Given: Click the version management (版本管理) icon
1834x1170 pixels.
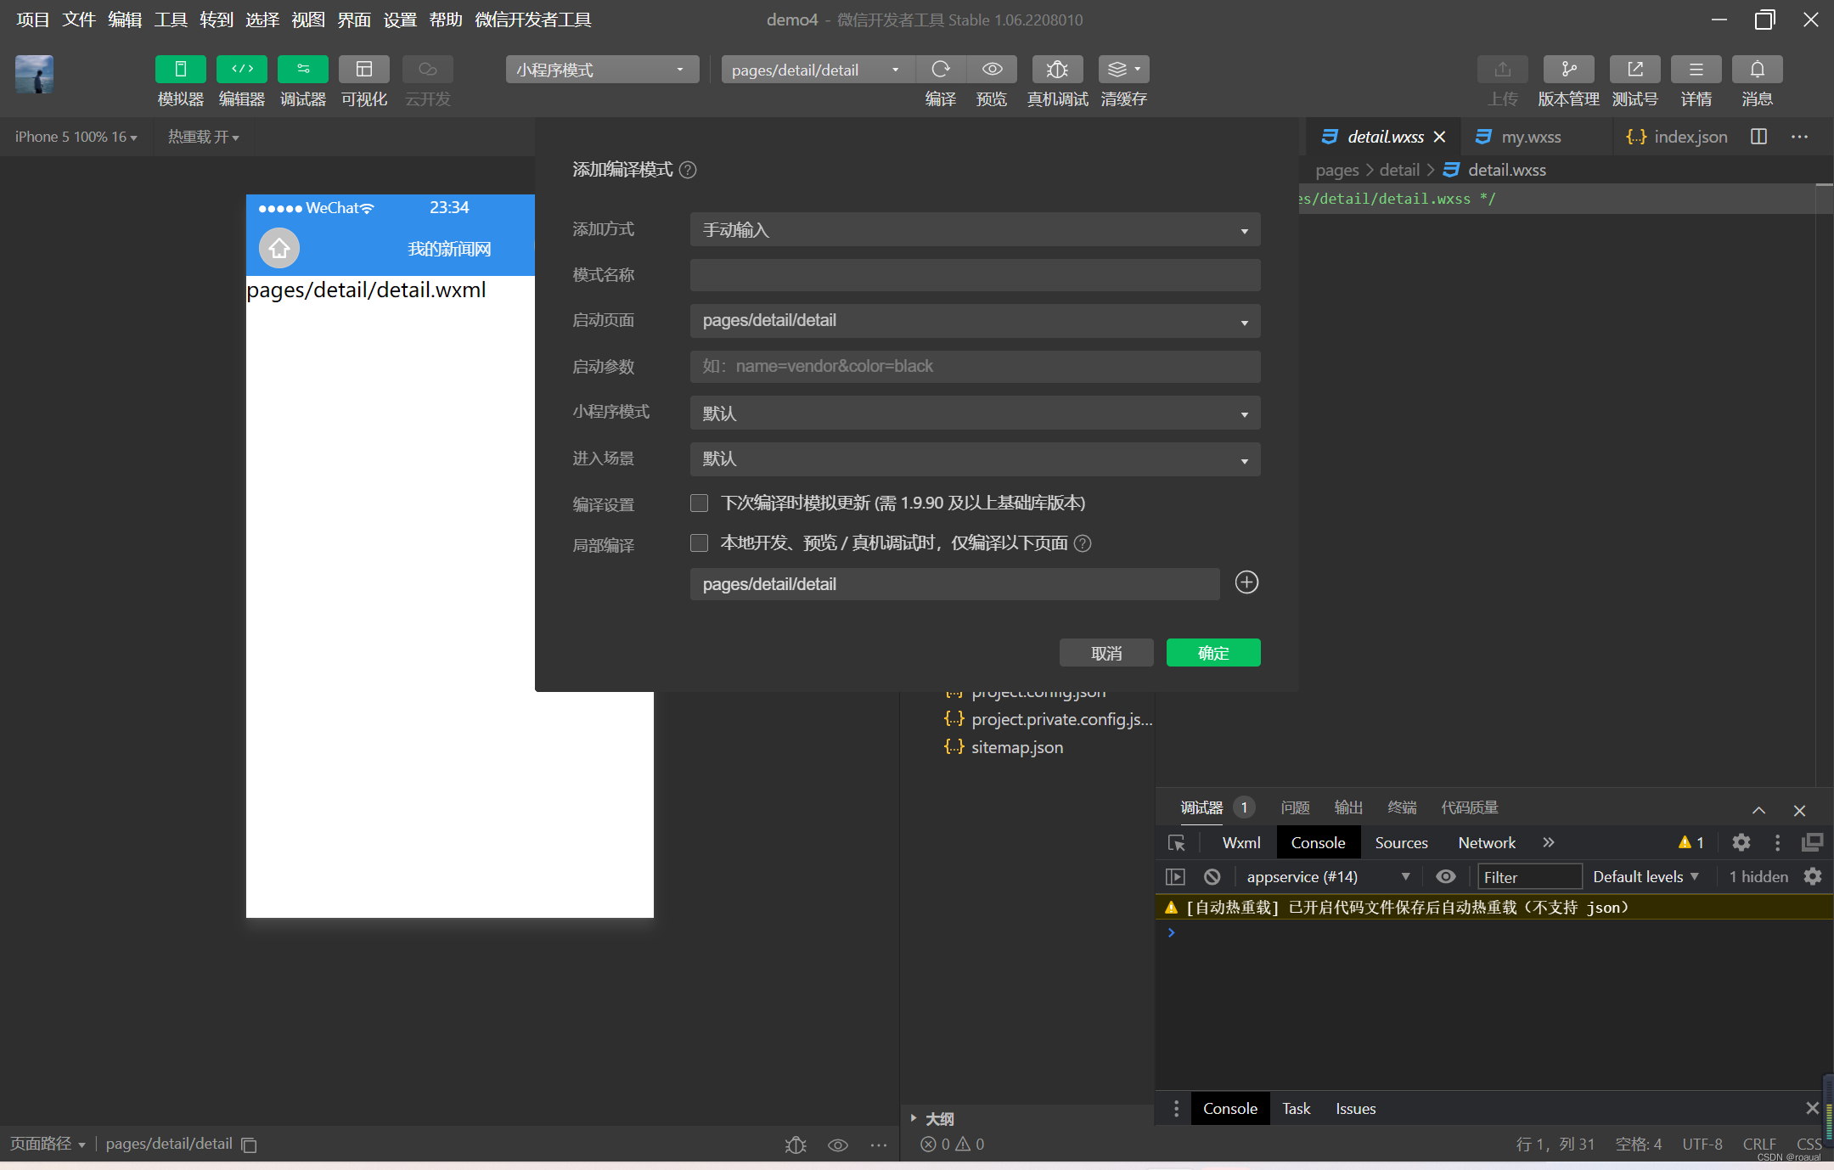Looking at the screenshot, I should [1567, 70].
